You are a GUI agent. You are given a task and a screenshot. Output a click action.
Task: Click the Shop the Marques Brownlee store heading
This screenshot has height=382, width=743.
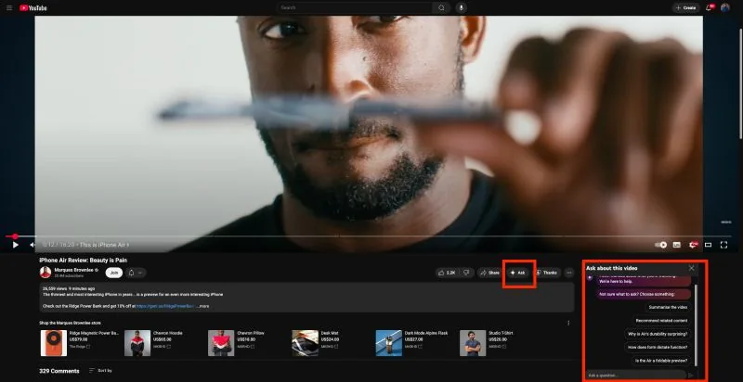(70, 323)
